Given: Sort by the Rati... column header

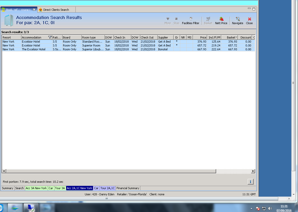Looking at the screenshot, I should point(57,37).
